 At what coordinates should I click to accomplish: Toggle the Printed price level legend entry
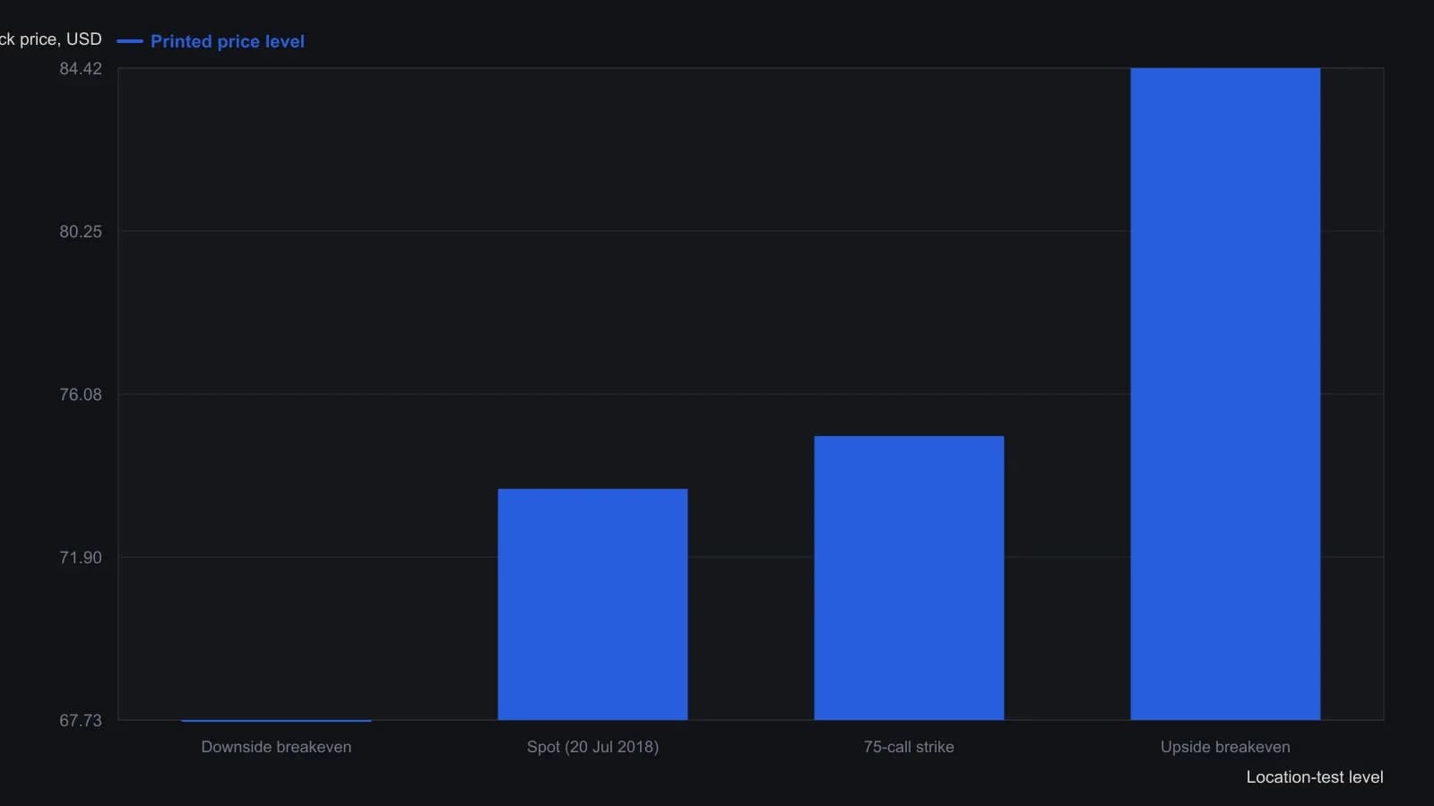212,41
